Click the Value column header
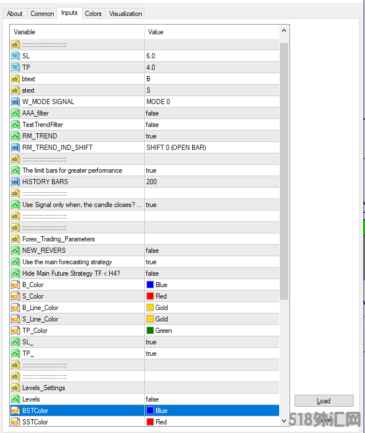Screen dimensions: 365x433 212,32
